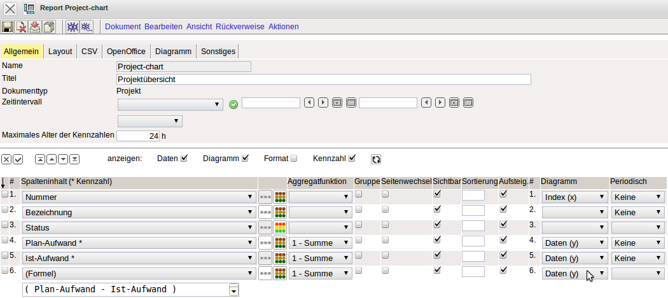
Task: Open traffic light icon in Status row
Action: coord(280,227)
